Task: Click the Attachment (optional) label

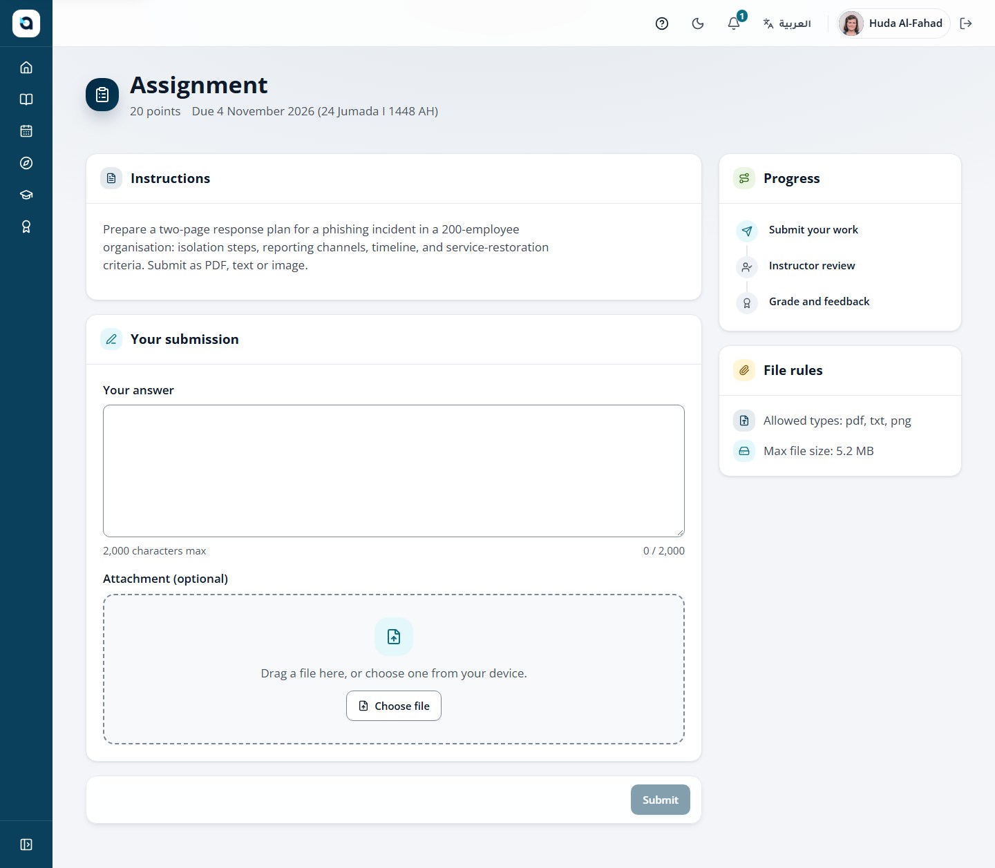Action: [165, 579]
